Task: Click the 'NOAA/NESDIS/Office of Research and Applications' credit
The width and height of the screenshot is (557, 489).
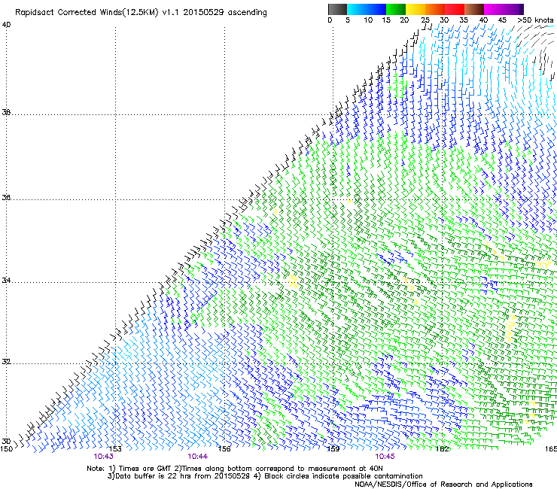Action: (x=443, y=484)
